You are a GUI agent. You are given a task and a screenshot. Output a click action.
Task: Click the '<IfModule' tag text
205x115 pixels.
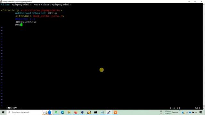point(23,16)
